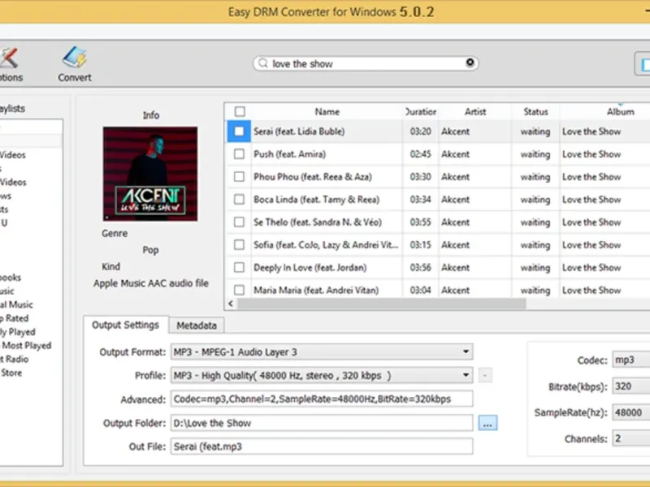The image size is (650, 487).
Task: Click the track name 'Push (feat. Amira)'
Action: (x=290, y=154)
